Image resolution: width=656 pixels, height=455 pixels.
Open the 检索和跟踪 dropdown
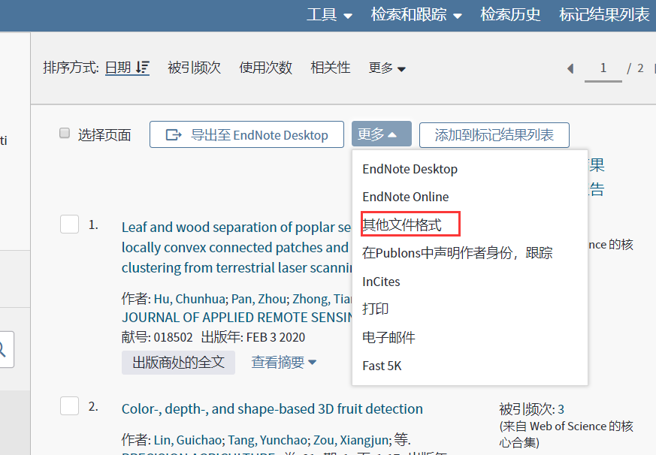point(416,14)
